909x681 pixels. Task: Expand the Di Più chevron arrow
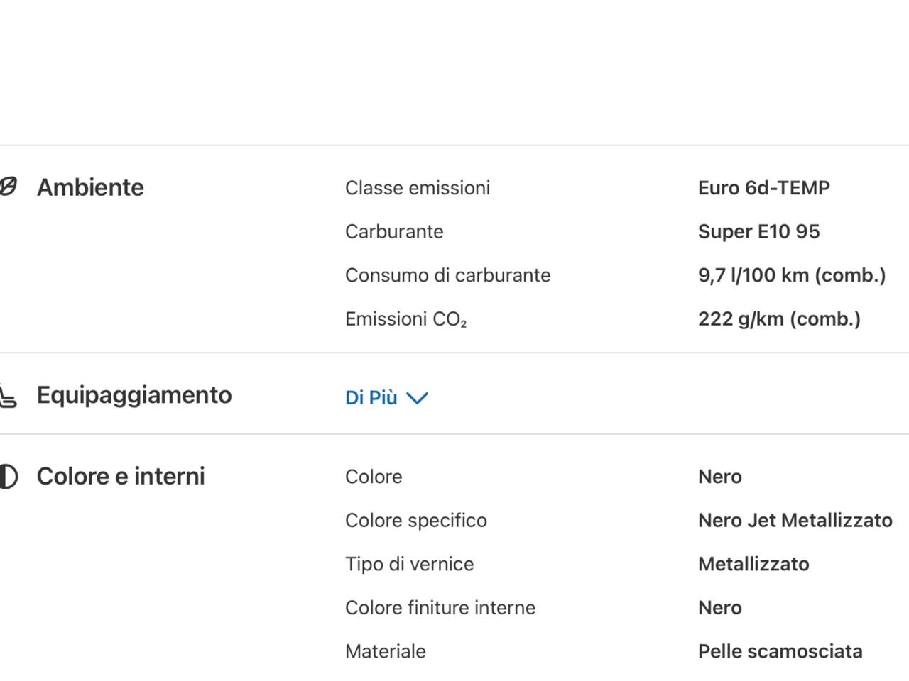click(417, 398)
